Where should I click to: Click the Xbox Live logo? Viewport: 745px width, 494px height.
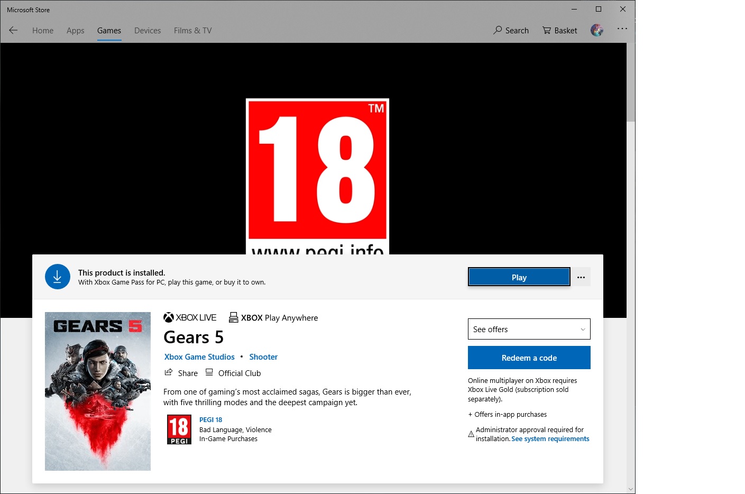pyautogui.click(x=190, y=317)
